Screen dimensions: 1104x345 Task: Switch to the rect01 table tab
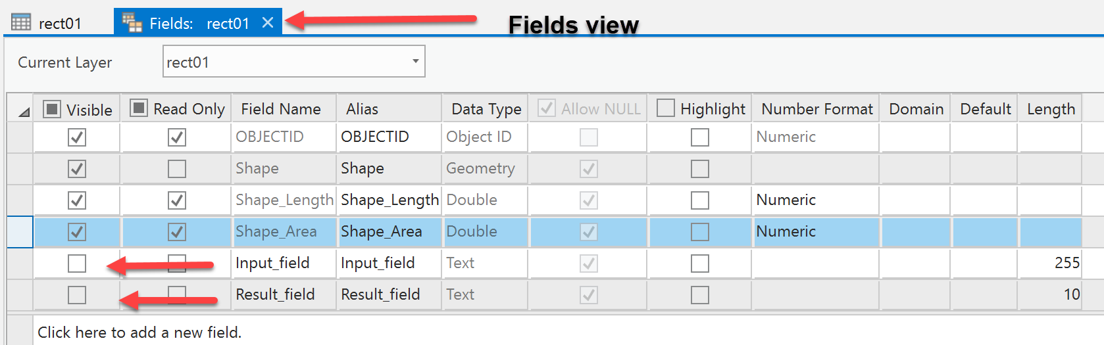[59, 24]
